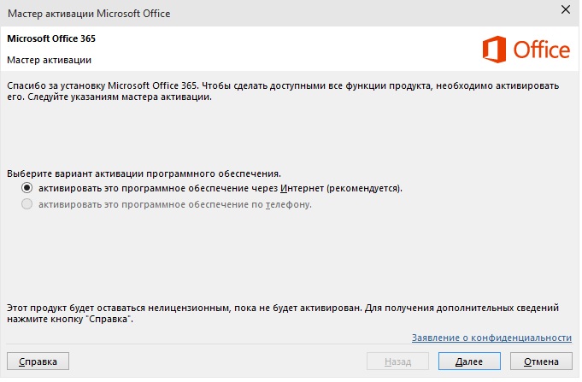Select the activate by phone radio button
The height and width of the screenshot is (382, 582).
(26, 204)
